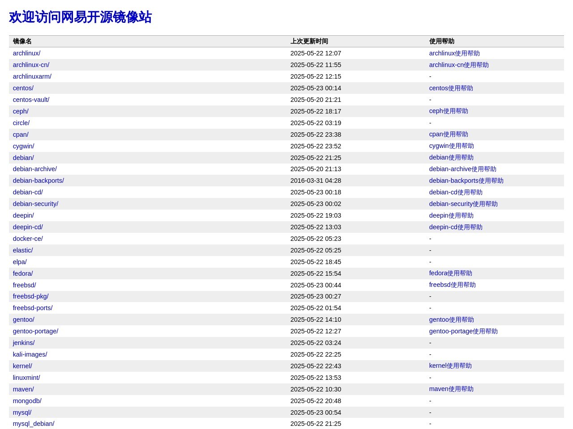
Task: Open the debian/ mirror directory
Action: (23, 158)
